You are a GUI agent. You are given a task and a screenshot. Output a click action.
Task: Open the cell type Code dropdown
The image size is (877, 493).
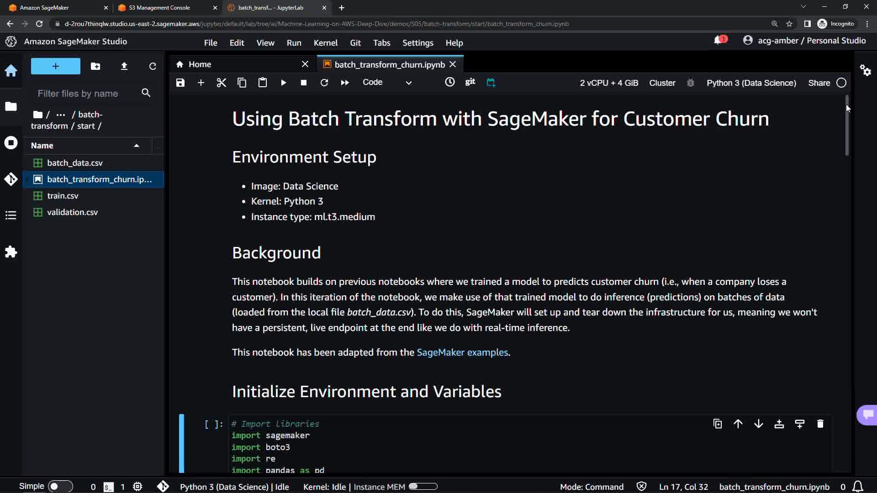tap(387, 83)
